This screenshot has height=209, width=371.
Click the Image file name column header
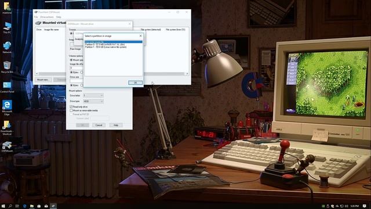tap(52, 30)
